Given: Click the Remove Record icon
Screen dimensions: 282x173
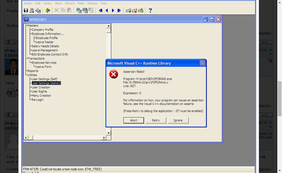Looking at the screenshot, I should pyautogui.click(x=134, y=10).
